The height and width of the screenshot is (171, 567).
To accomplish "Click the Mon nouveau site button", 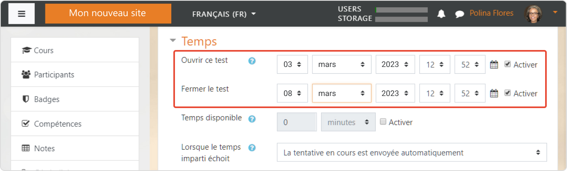I will 108,13.
